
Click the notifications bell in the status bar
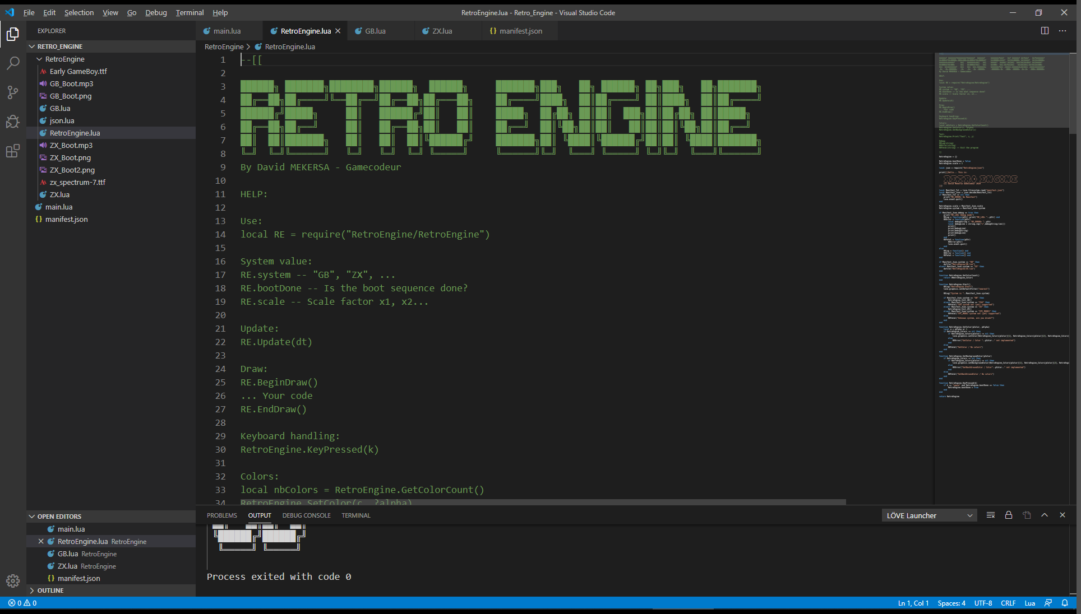(1066, 603)
